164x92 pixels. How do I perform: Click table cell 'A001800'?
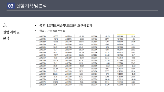coord(43,55)
